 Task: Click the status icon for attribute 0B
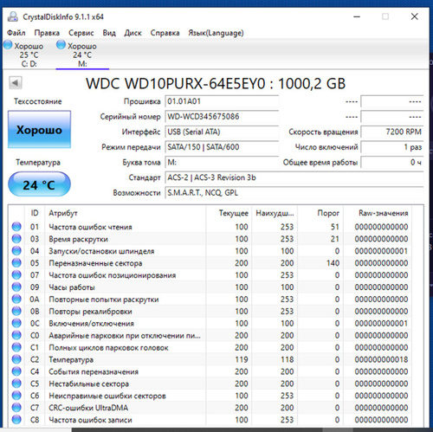pos(16,312)
